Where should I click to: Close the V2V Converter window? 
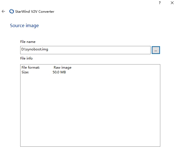(x=172, y=3)
